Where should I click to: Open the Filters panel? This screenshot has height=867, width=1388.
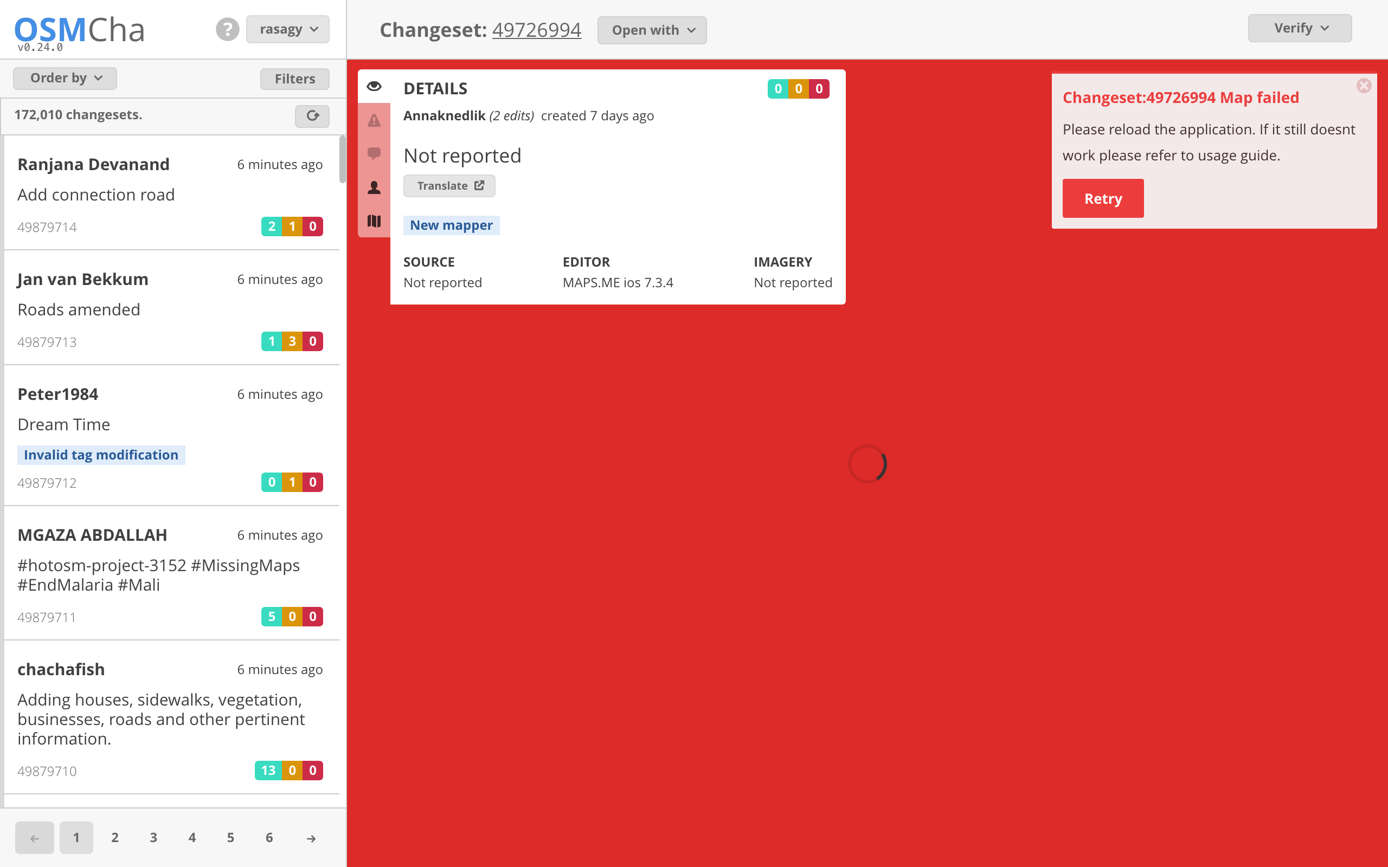tap(294, 79)
